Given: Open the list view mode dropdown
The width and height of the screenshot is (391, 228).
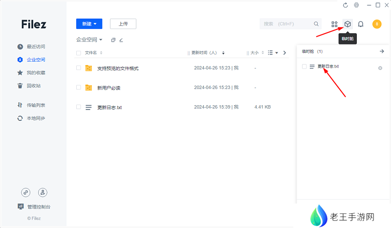Looking at the screenshot, I should tap(273, 53).
